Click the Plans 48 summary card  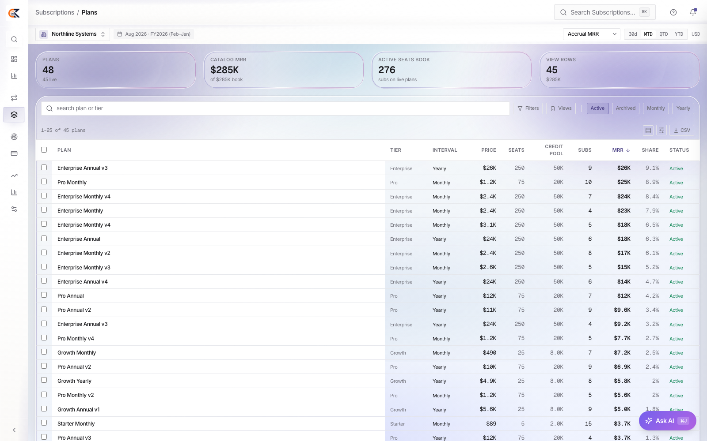tap(116, 70)
